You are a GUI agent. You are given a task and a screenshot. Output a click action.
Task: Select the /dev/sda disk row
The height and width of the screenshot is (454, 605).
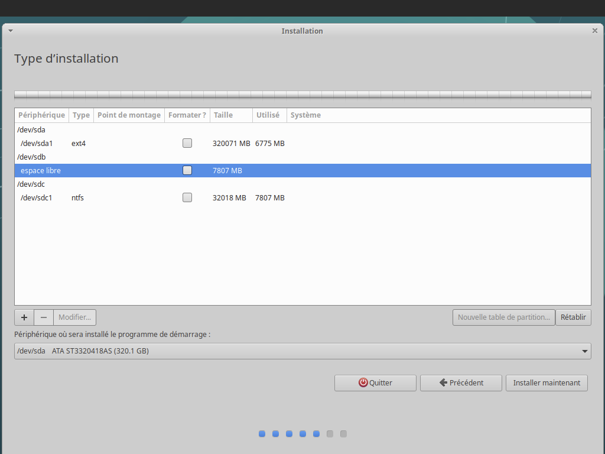pyautogui.click(x=31, y=129)
